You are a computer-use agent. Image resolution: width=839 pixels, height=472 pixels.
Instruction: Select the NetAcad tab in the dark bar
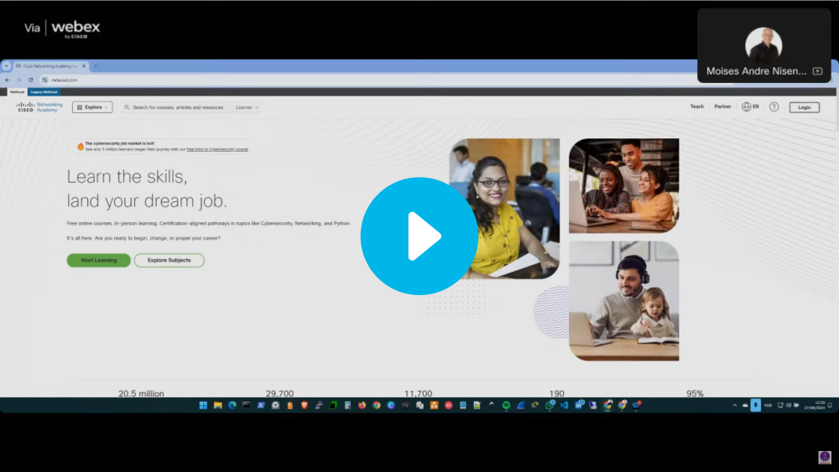tap(17, 92)
